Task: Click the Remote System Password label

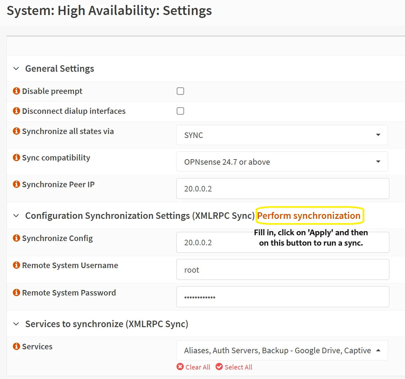Action: point(69,293)
